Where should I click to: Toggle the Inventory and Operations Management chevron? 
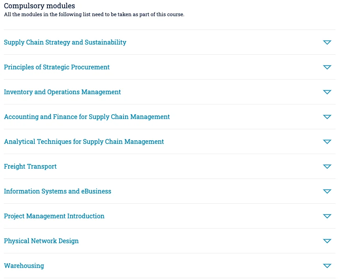tap(327, 92)
